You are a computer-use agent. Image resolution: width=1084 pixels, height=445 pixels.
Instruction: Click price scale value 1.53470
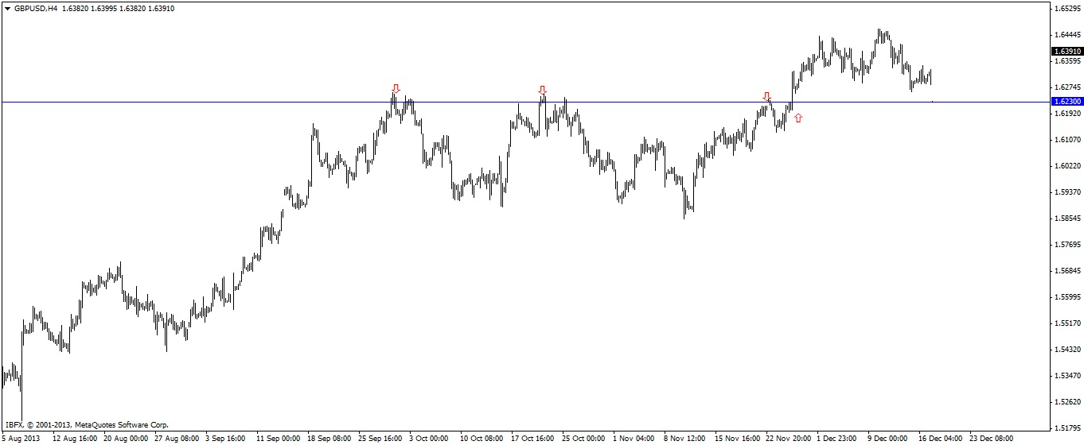click(1067, 375)
